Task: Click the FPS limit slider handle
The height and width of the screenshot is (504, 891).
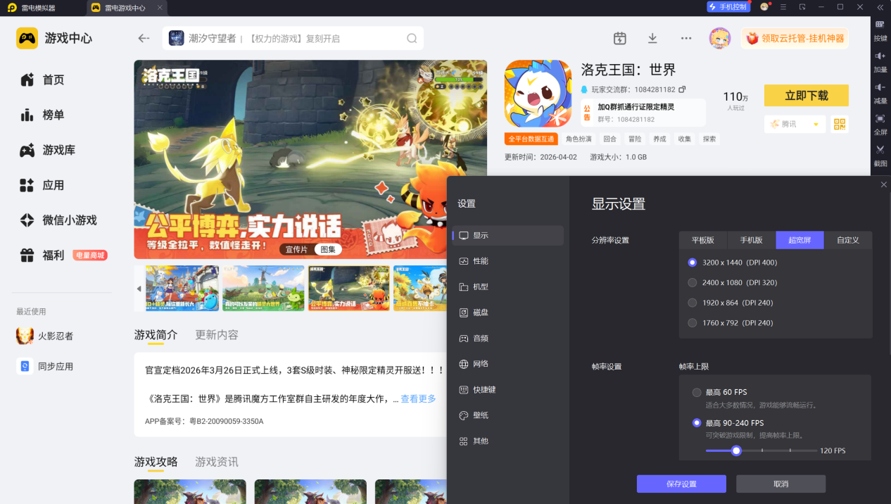Action: (736, 451)
